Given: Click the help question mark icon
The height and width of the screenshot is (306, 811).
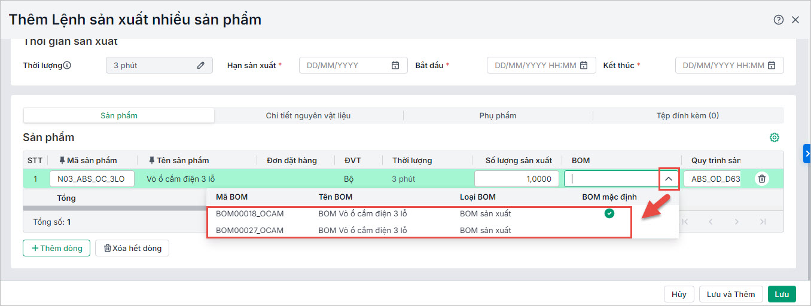Looking at the screenshot, I should 778,20.
